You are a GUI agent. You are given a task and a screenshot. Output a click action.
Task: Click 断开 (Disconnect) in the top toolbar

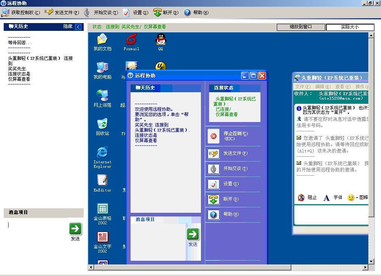pyautogui.click(x=166, y=13)
